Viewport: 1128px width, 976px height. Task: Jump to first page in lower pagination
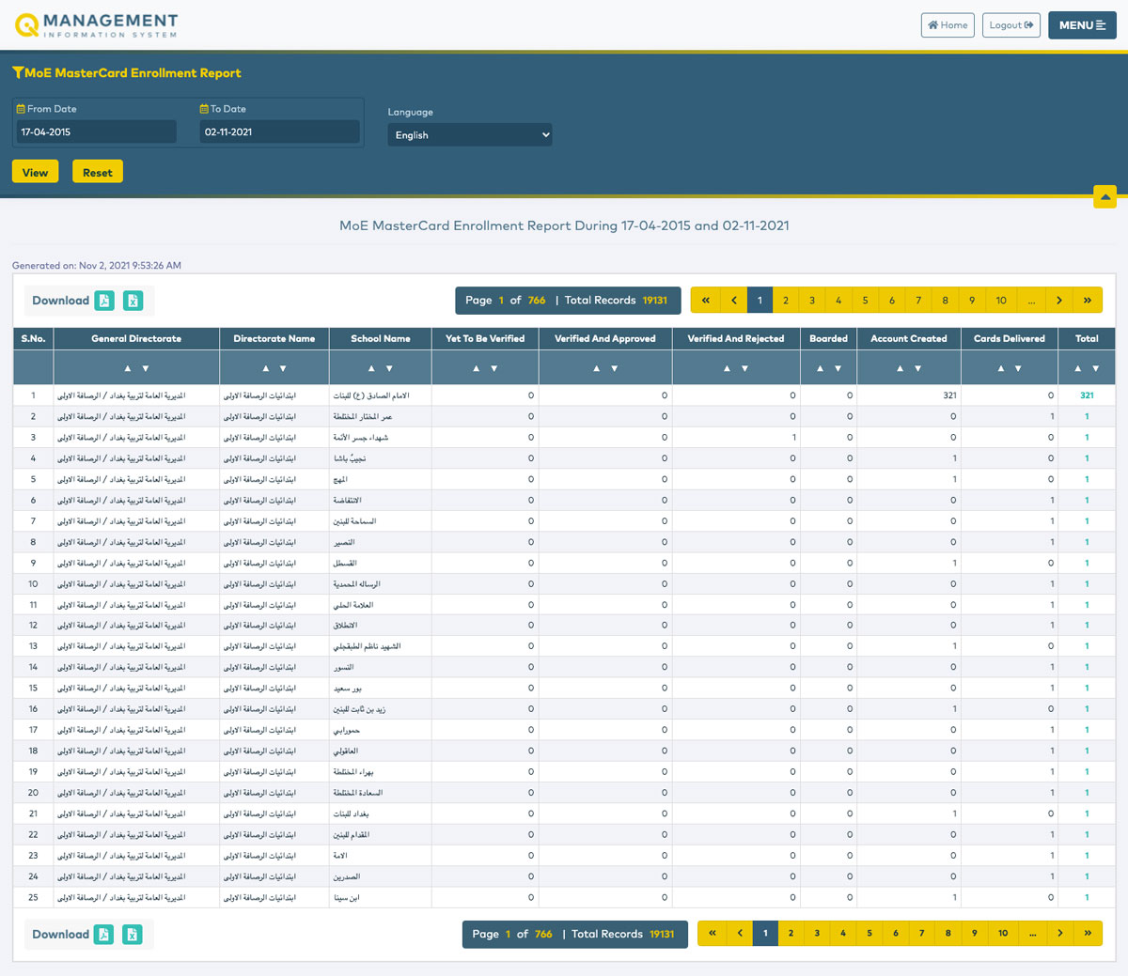712,934
